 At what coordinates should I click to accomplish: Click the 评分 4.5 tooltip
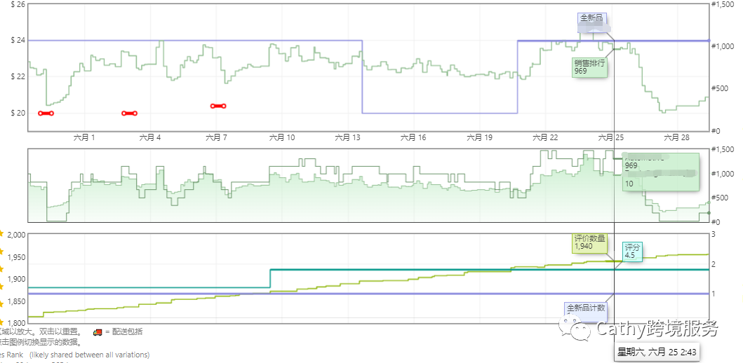[x=632, y=251]
